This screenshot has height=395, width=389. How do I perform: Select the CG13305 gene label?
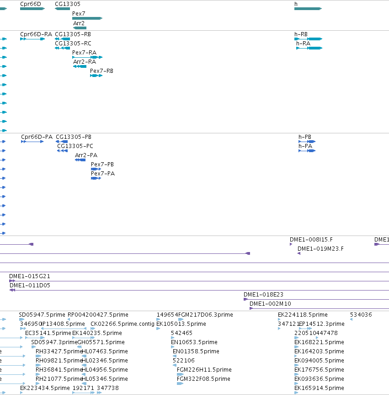[68, 4]
